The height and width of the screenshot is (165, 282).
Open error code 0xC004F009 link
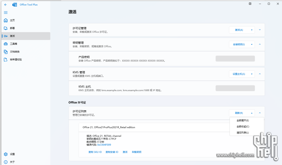coord(104,145)
